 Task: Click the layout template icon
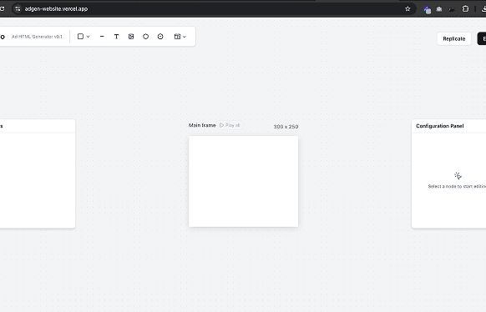(x=177, y=37)
